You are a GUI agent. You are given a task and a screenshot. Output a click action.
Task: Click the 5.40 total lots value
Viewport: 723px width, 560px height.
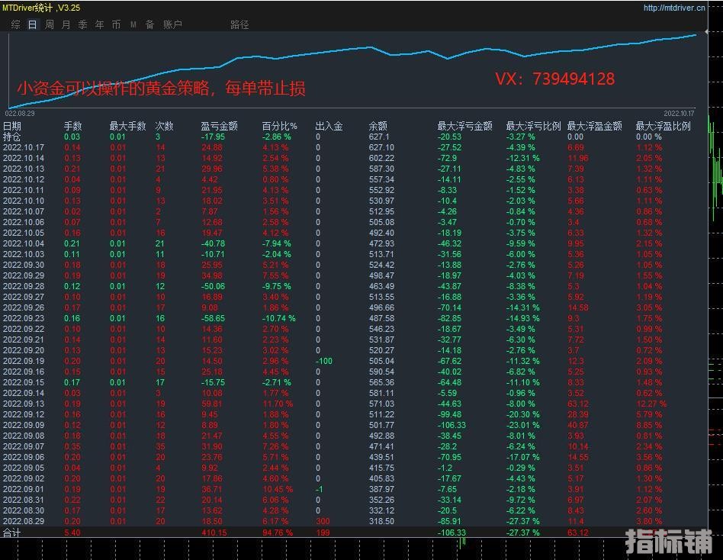(x=72, y=533)
